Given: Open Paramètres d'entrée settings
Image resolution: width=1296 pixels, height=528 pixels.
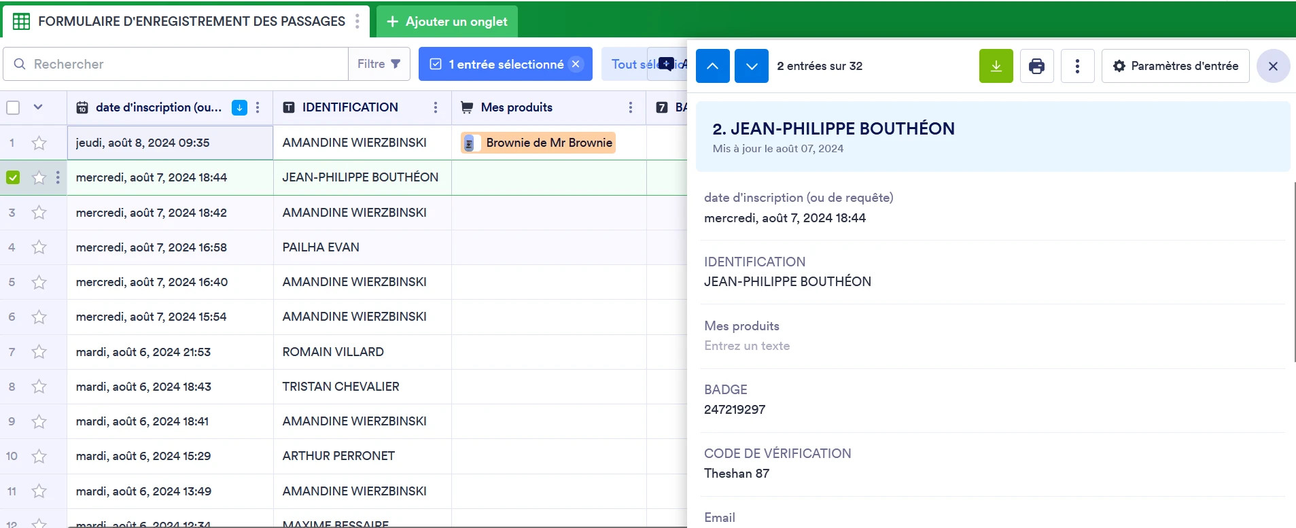Looking at the screenshot, I should click(x=1176, y=66).
